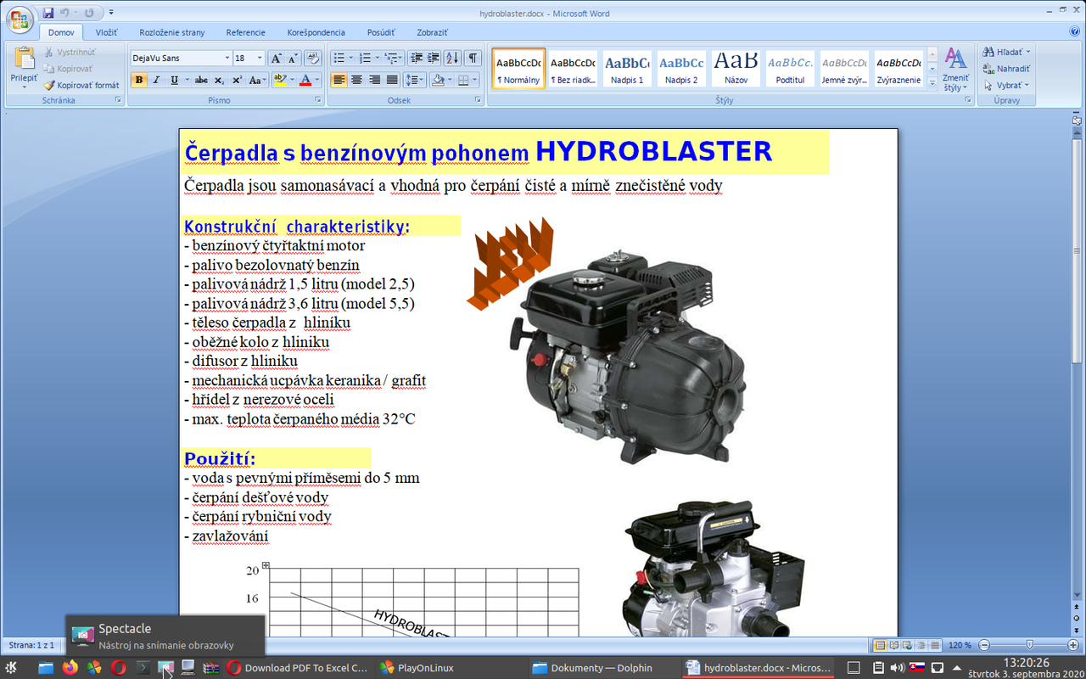Click the zoom in plus button
Viewport: 1086px width, 679px height.
[1073, 645]
